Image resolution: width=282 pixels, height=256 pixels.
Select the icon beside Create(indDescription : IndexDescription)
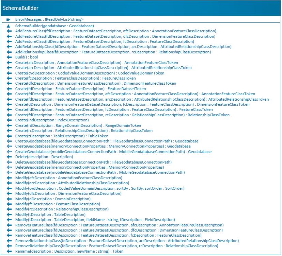(x=9, y=120)
